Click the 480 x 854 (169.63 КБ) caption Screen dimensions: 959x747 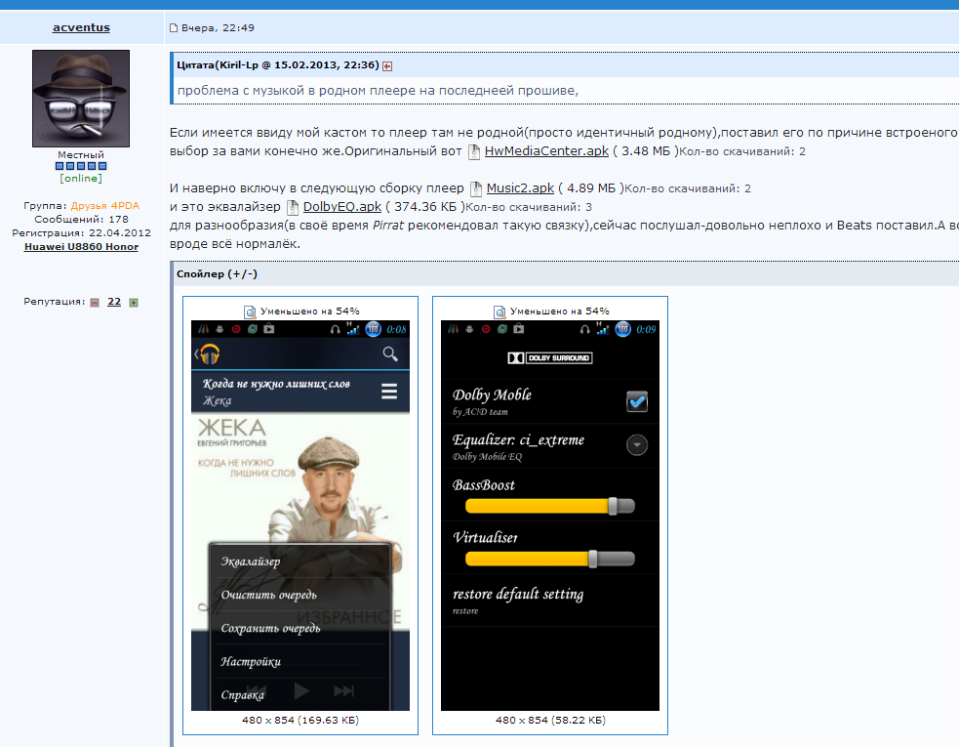click(300, 720)
